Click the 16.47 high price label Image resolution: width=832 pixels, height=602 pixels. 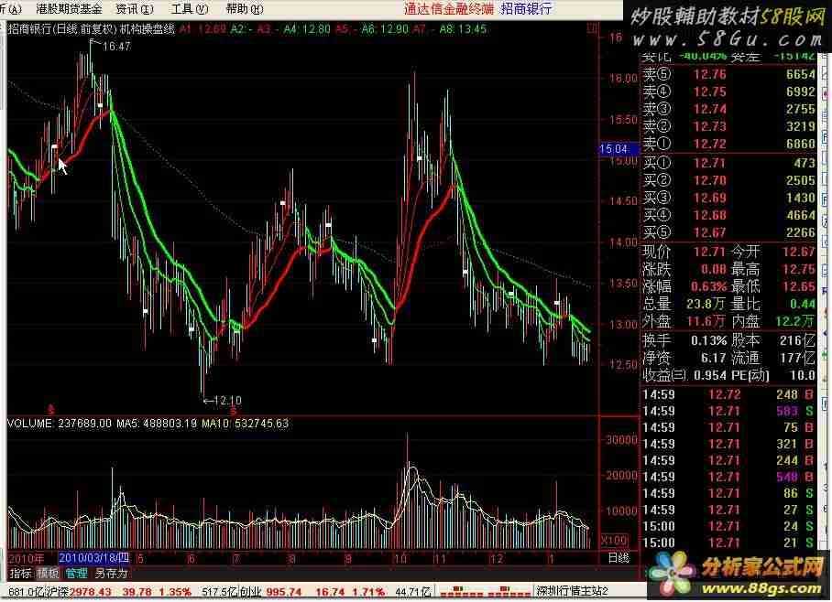click(x=116, y=47)
